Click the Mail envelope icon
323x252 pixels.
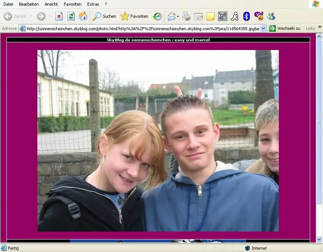tap(171, 16)
